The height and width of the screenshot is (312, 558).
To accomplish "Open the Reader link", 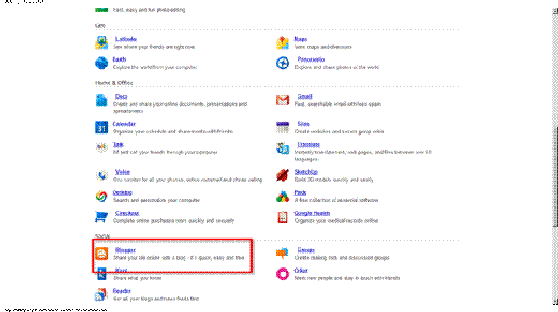I will [121, 291].
